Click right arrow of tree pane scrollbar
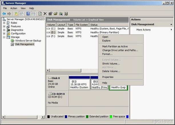 43,117
